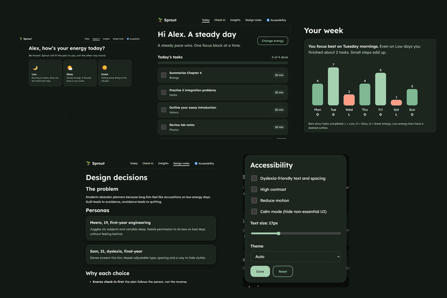The width and height of the screenshot is (447, 298).
Task: Open the Theme dropdown set to Auto
Action: pyautogui.click(x=296, y=256)
